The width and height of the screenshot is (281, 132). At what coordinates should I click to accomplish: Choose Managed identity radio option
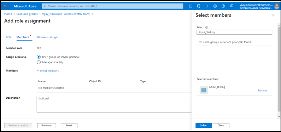[39, 62]
